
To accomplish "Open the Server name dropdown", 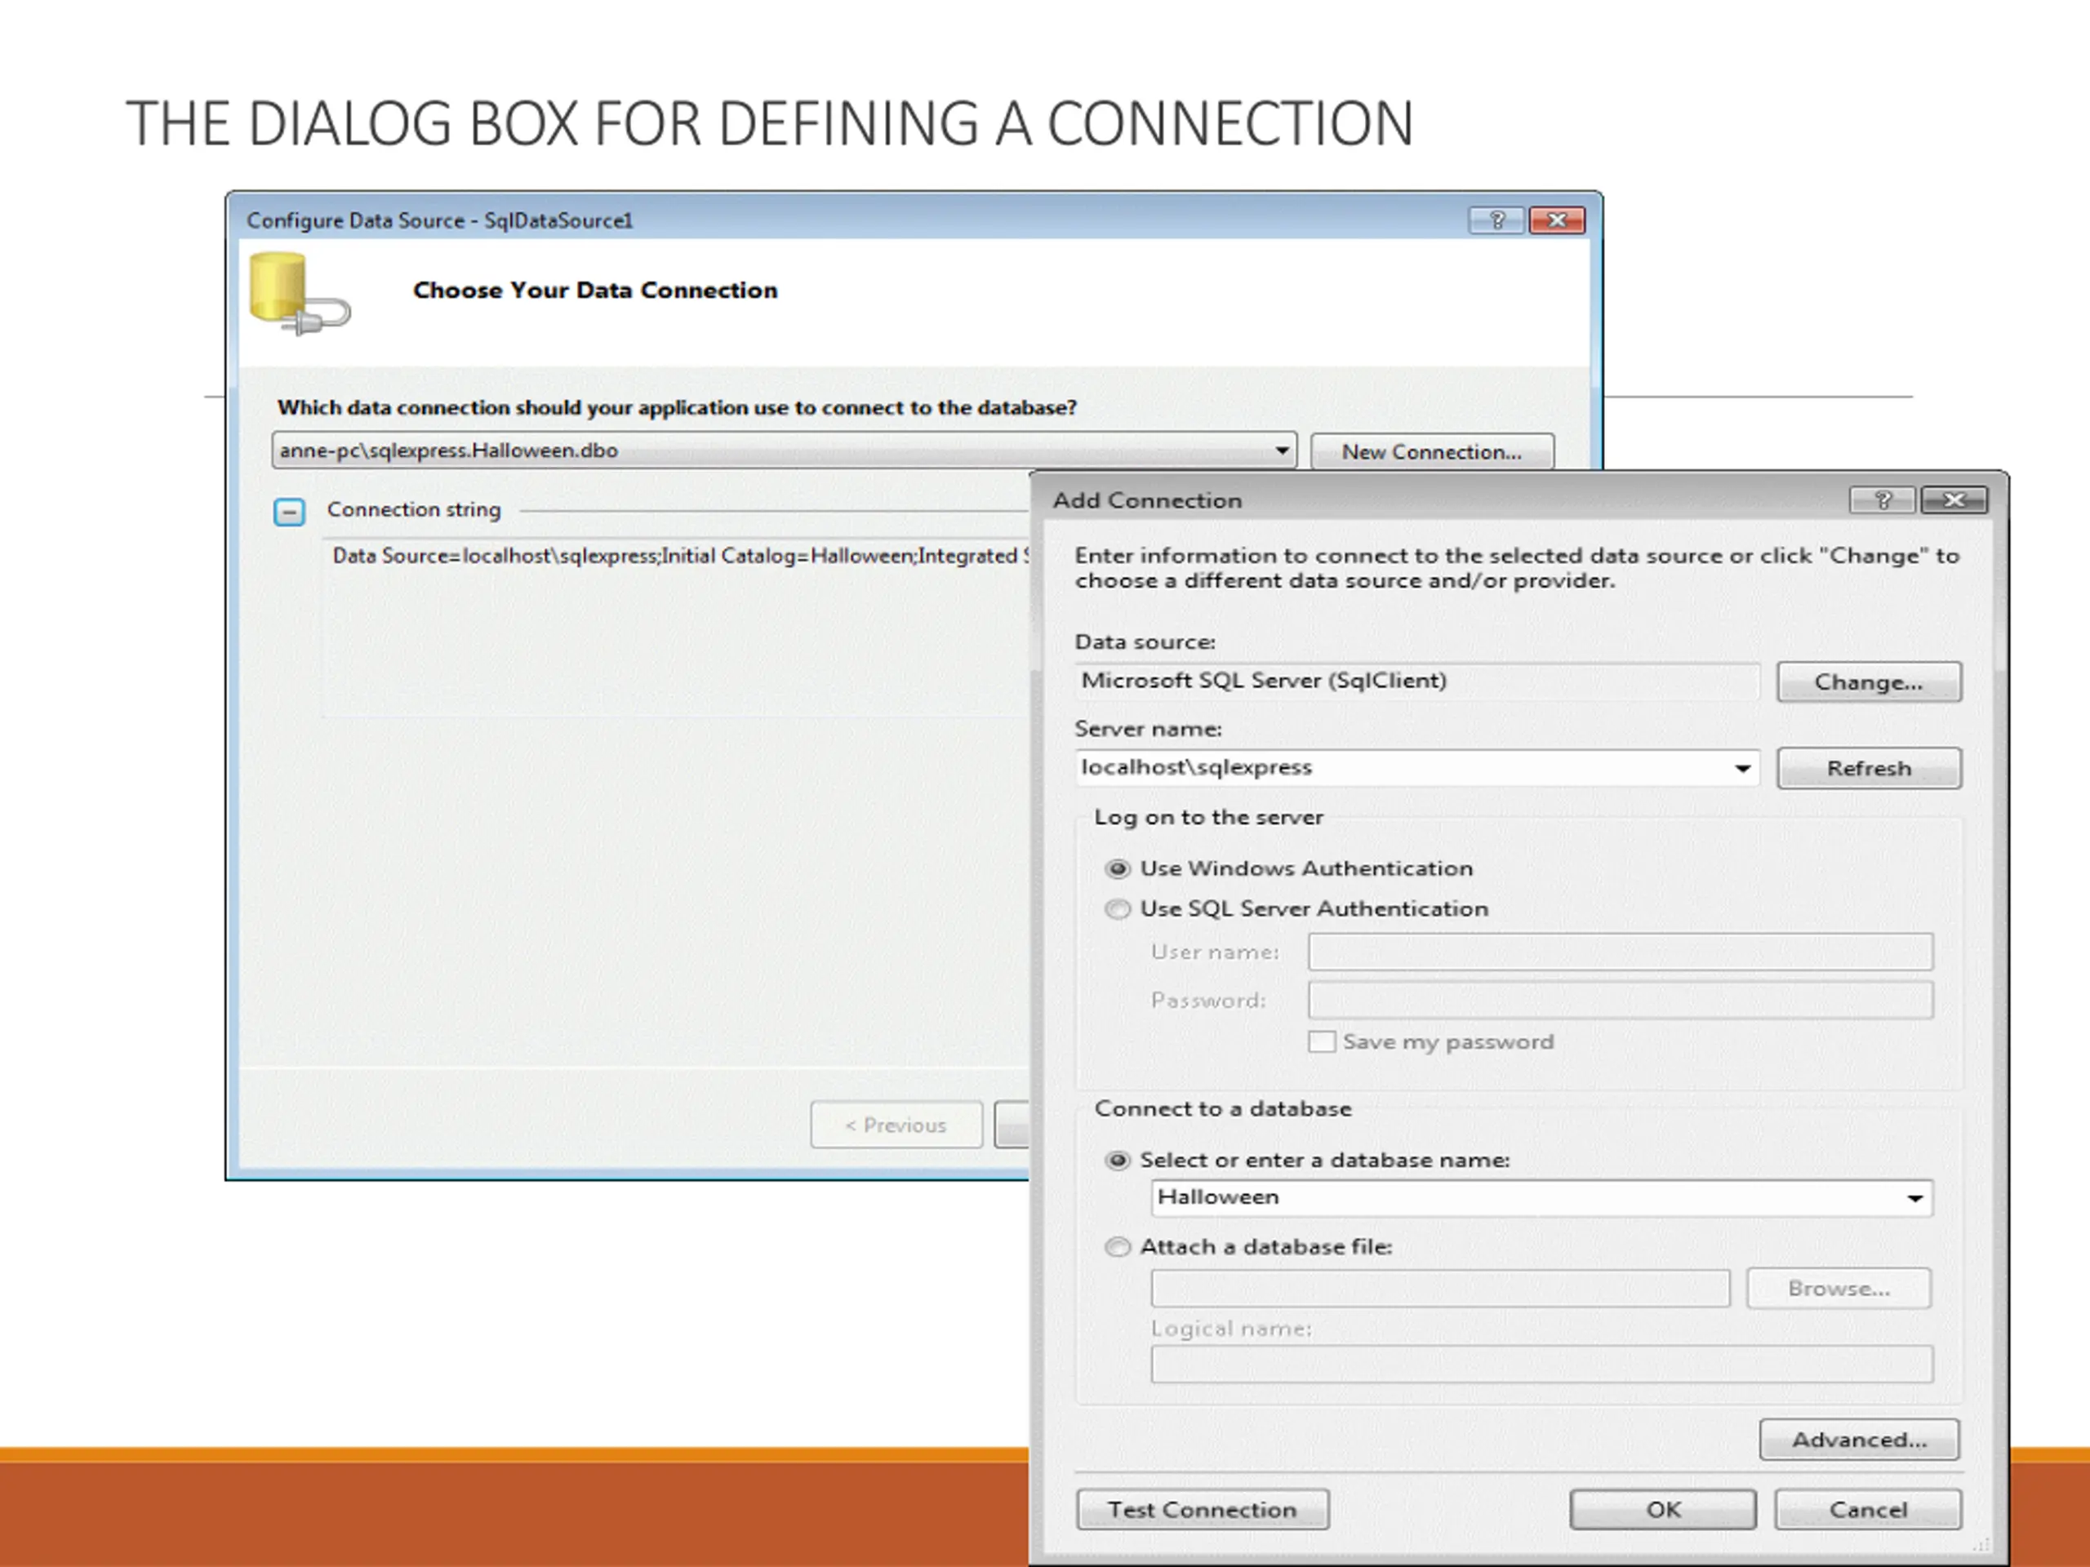I will pyautogui.click(x=1743, y=768).
